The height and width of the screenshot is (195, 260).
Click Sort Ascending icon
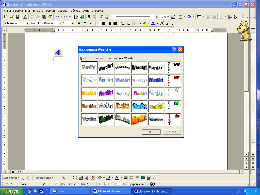coord(230,17)
